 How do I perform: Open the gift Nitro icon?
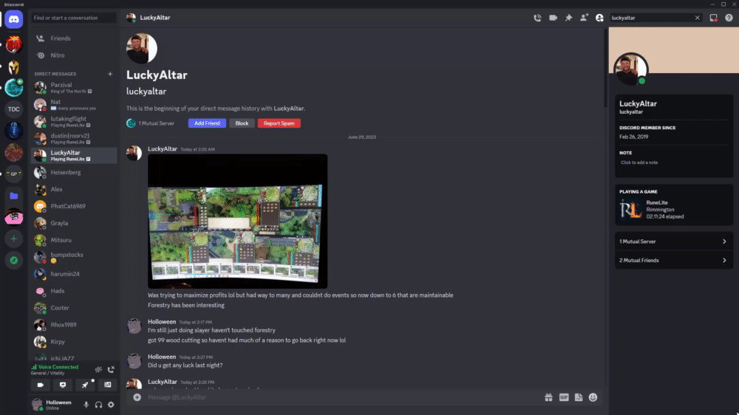[548, 397]
